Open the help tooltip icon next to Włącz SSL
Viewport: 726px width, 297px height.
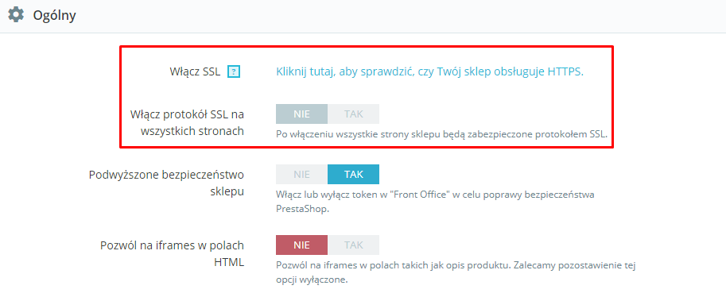tap(235, 71)
